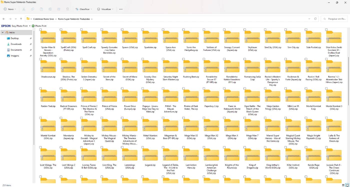Collapse the Início tree node
Screen dimensions: 350x187
click(3, 33)
